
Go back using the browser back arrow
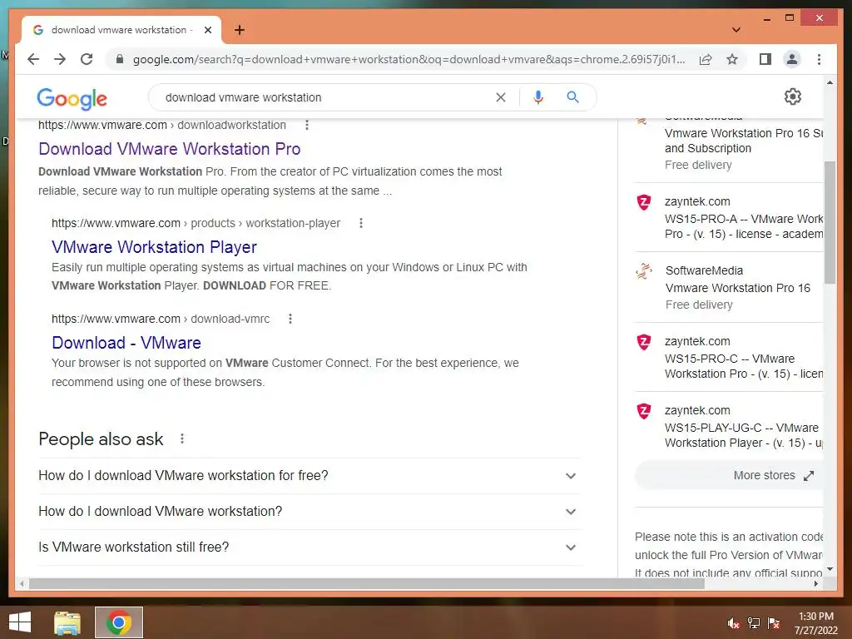pos(33,59)
